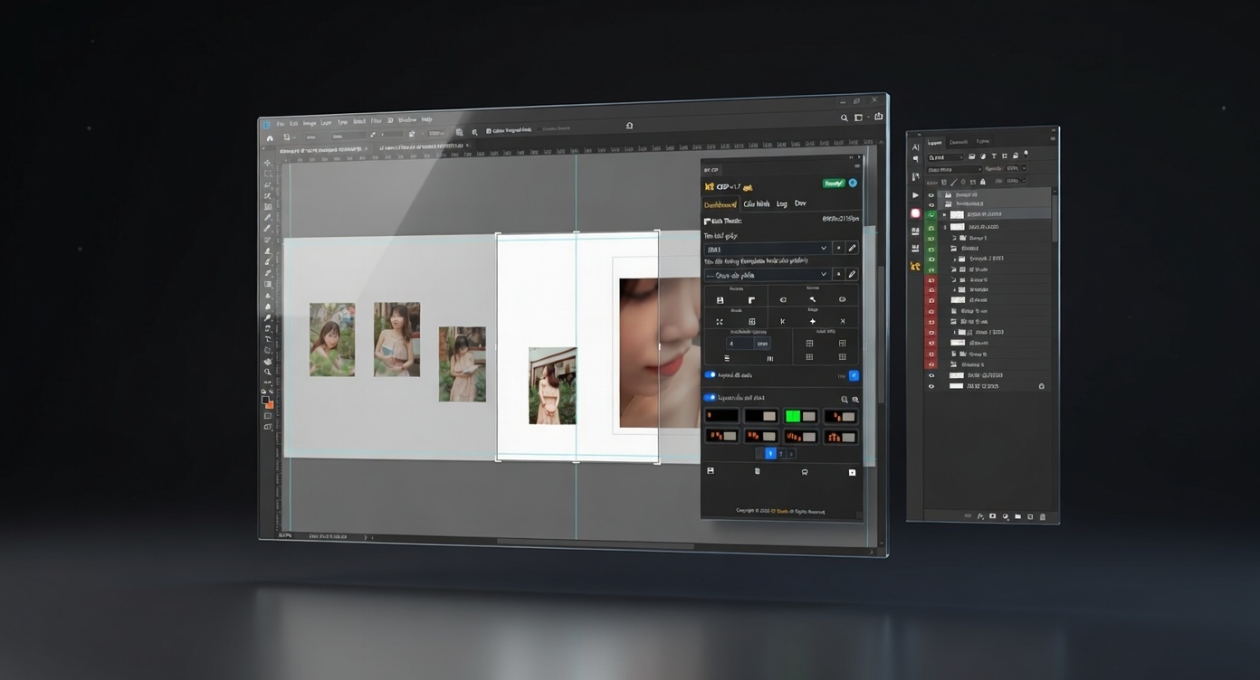Click the lock icon on the bottom layer

point(1041,386)
